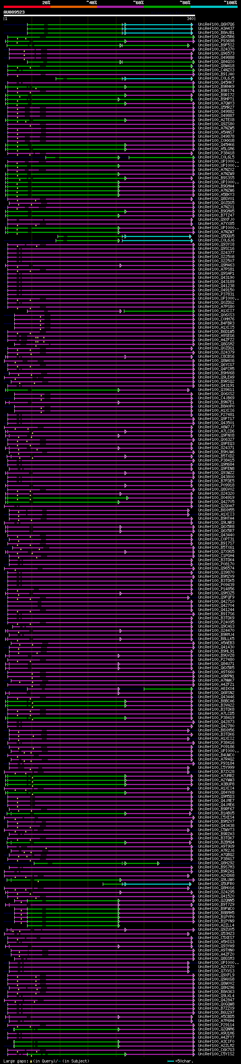Select hit label UniRef100_C0KKU8
241x1064 pixels.
coord(216,140)
